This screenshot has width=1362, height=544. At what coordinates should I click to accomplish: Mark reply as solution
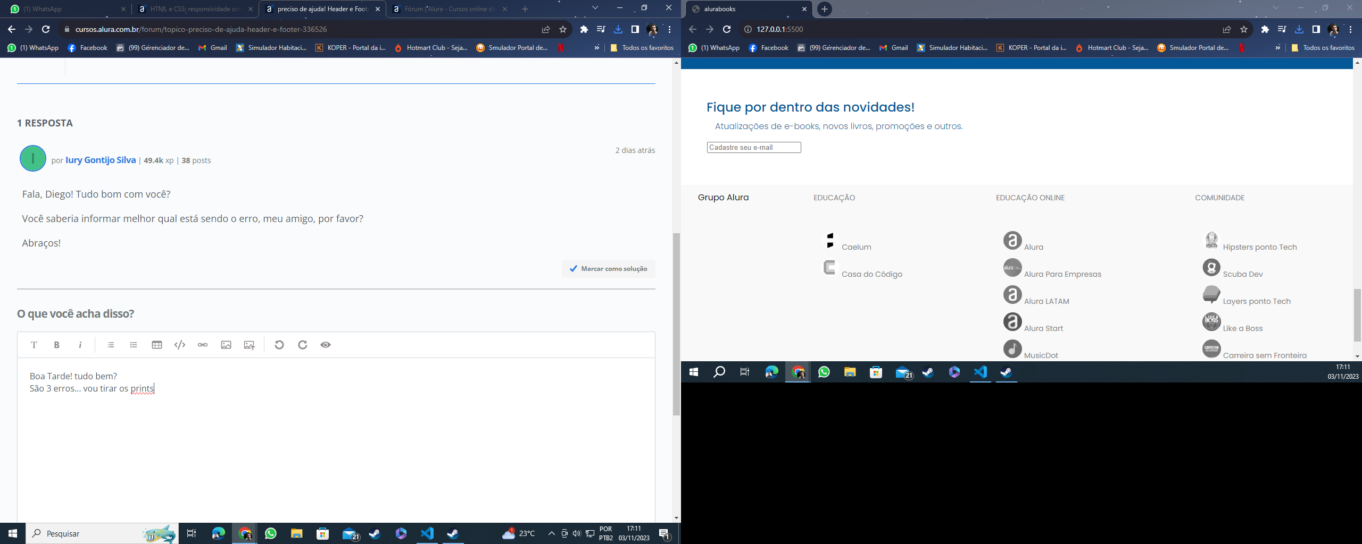pyautogui.click(x=609, y=269)
